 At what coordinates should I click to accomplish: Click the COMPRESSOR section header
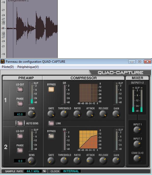[84, 78]
